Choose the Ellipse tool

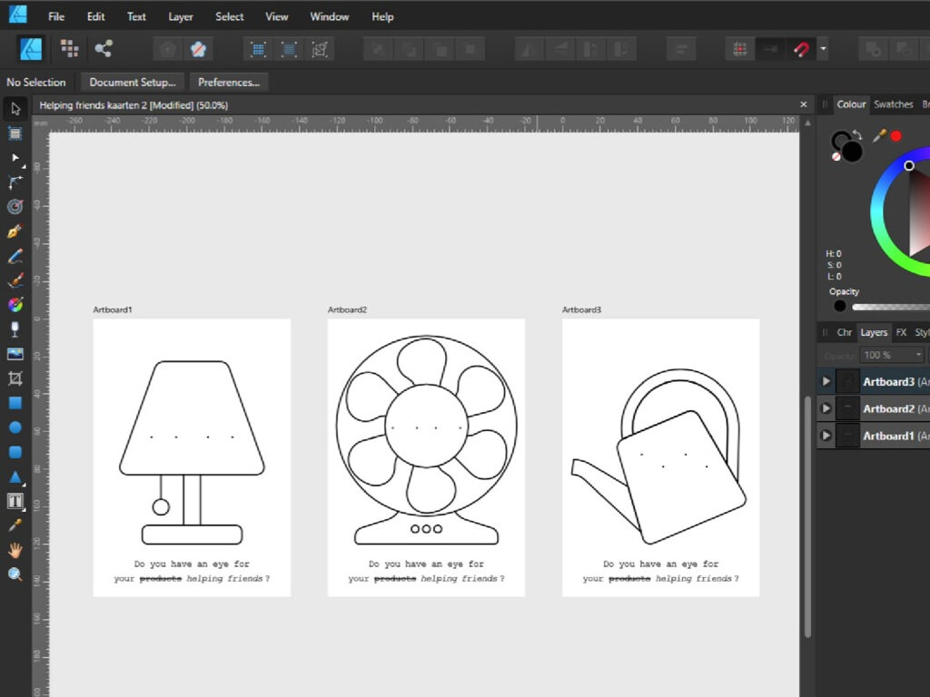(15, 427)
